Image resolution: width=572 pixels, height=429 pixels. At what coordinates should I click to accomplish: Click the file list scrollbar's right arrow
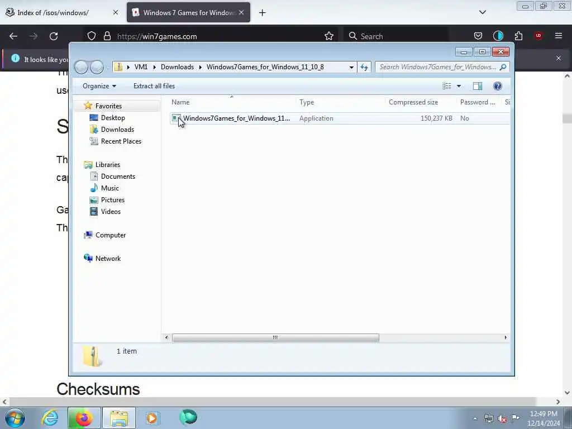[x=506, y=338]
